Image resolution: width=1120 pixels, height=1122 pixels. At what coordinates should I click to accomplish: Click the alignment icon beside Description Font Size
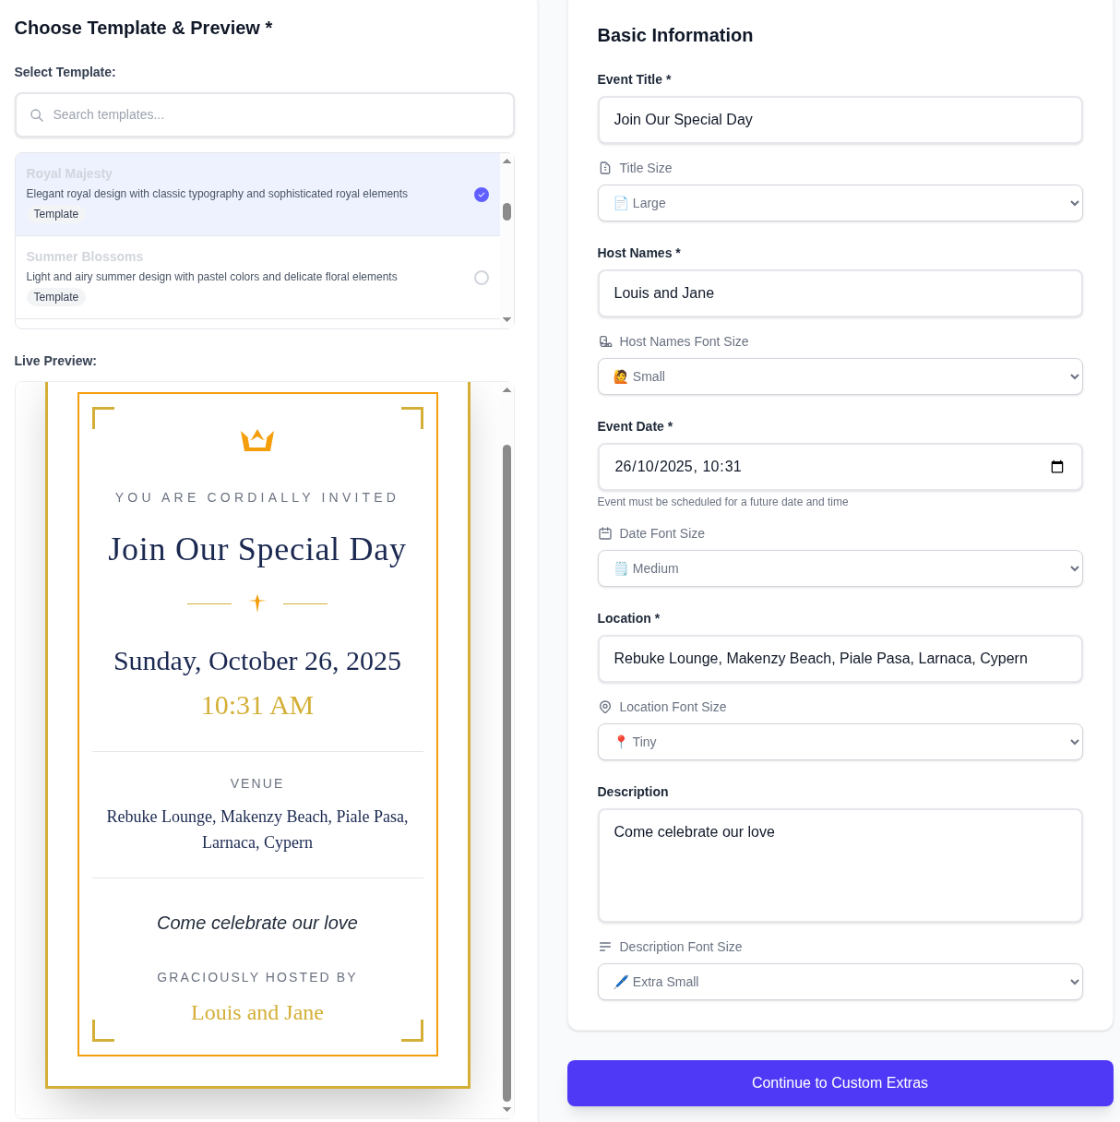click(605, 947)
